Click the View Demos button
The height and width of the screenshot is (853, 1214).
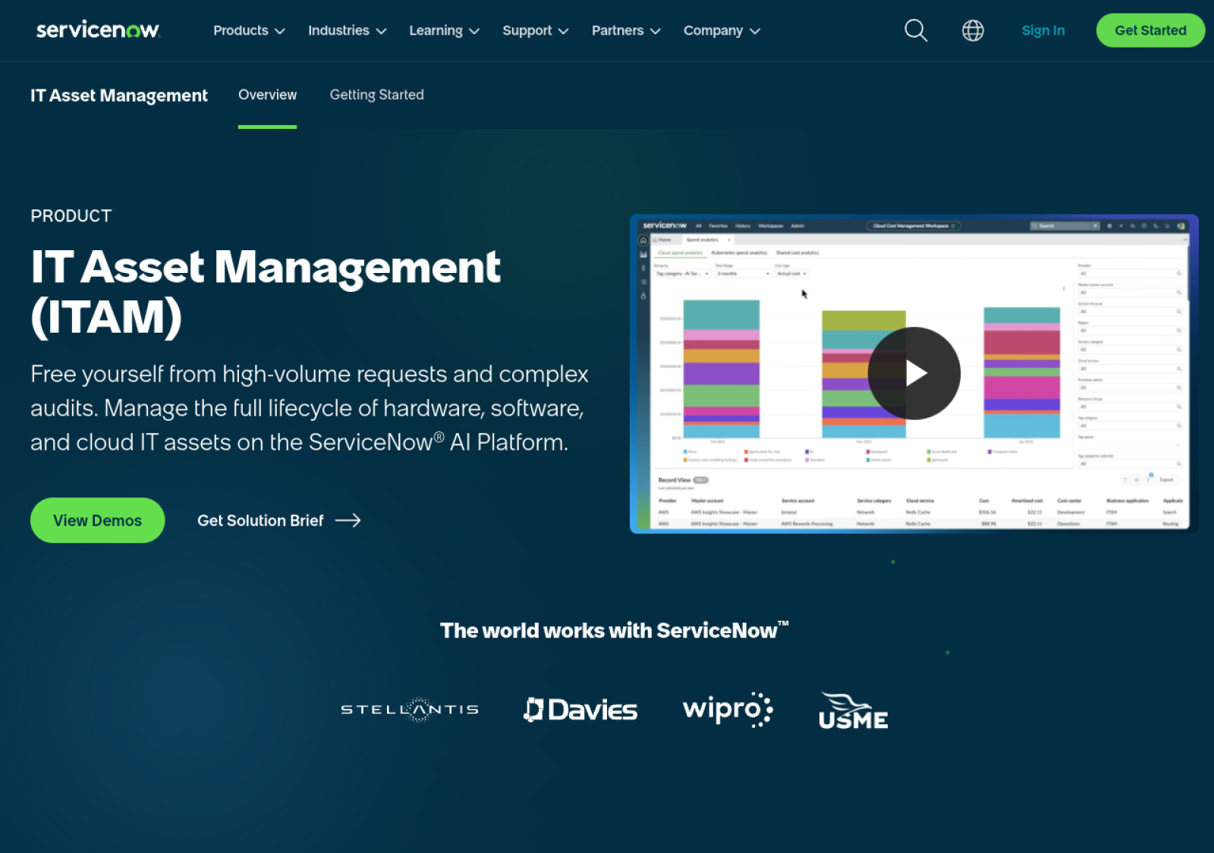pyautogui.click(x=97, y=520)
